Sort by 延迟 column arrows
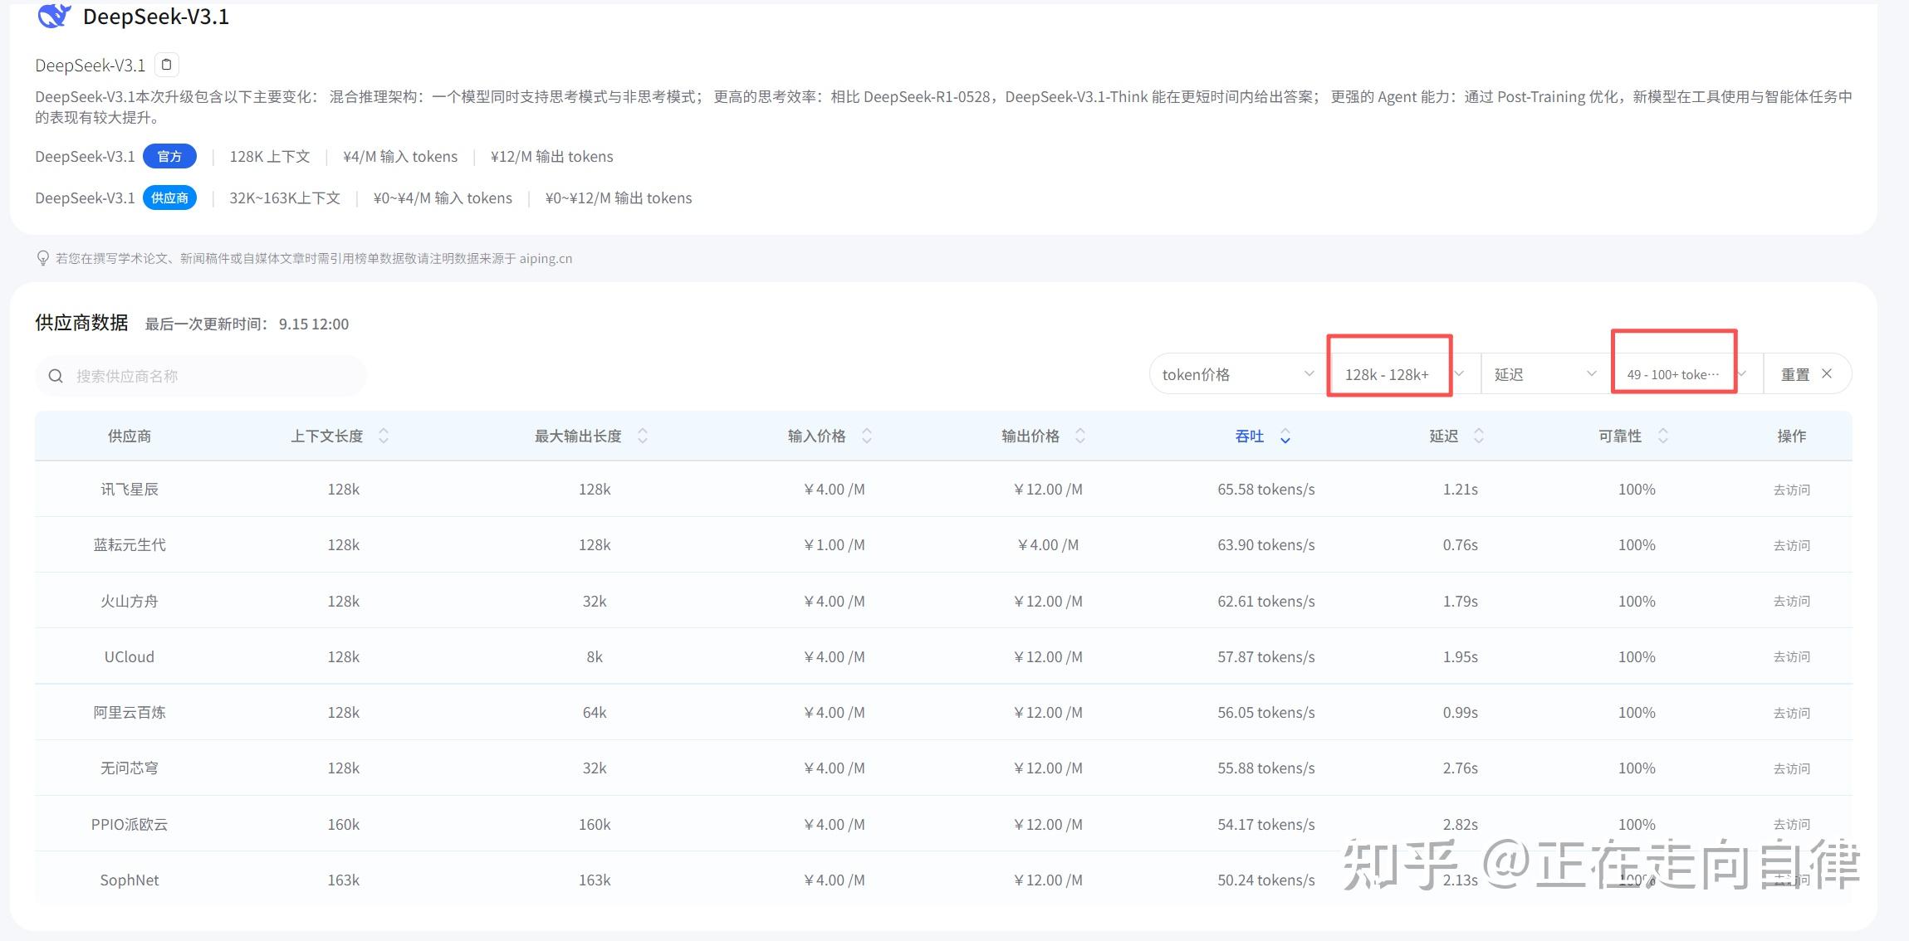Image resolution: width=1909 pixels, height=941 pixels. [x=1479, y=436]
